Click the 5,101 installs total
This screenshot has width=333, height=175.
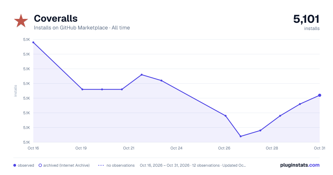[x=306, y=19]
